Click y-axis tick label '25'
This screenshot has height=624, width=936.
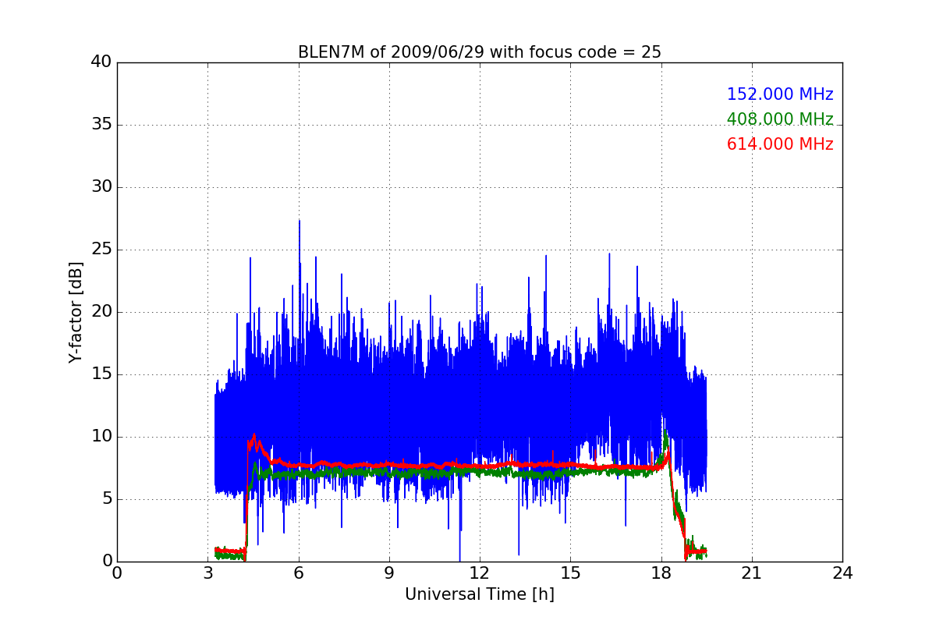point(101,250)
